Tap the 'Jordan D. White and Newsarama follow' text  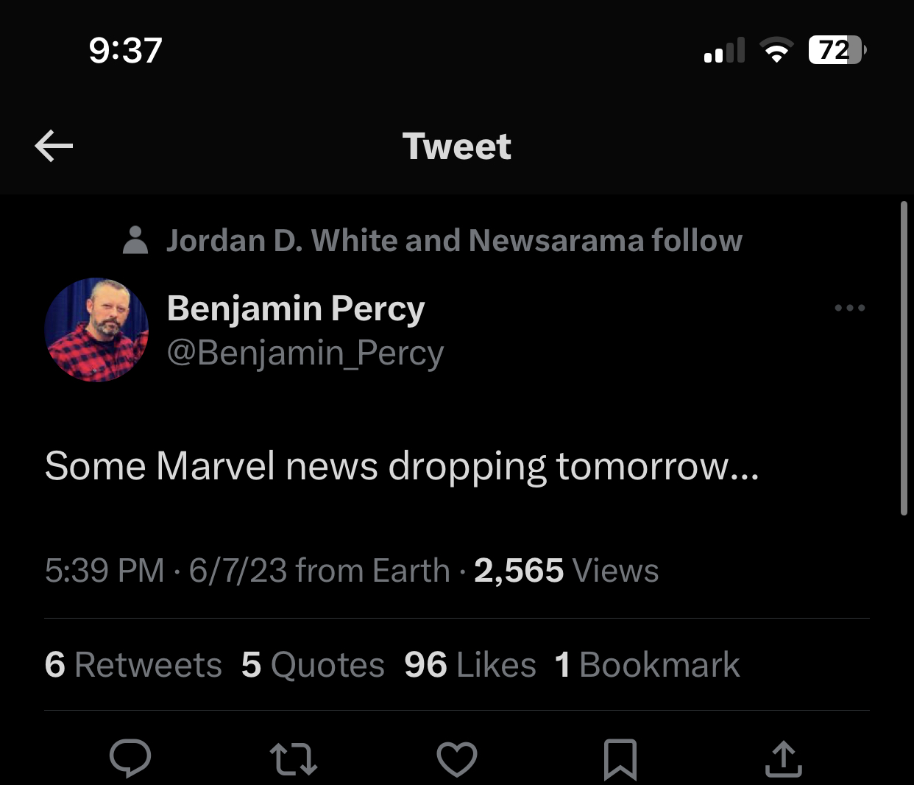pos(454,240)
